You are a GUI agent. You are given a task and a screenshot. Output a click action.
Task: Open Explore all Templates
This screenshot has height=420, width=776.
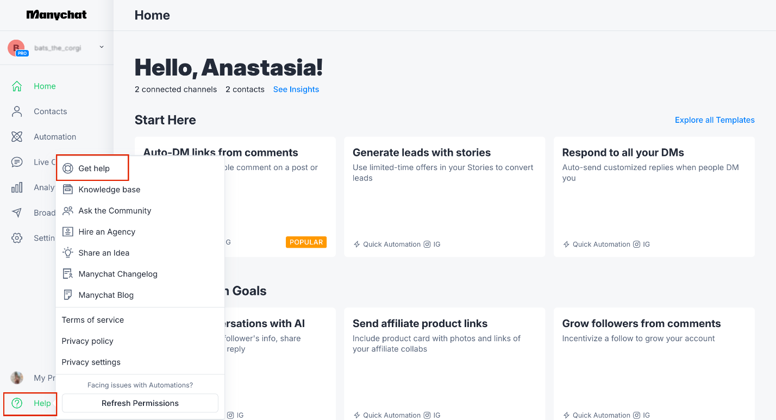pyautogui.click(x=715, y=120)
